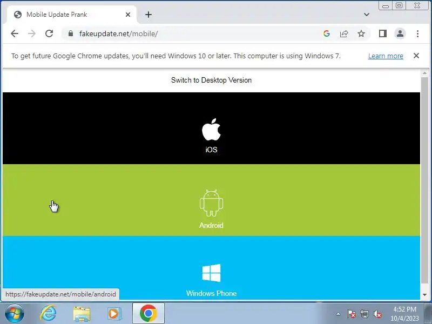Select the Android robot icon
Image resolution: width=432 pixels, height=324 pixels.
(211, 203)
